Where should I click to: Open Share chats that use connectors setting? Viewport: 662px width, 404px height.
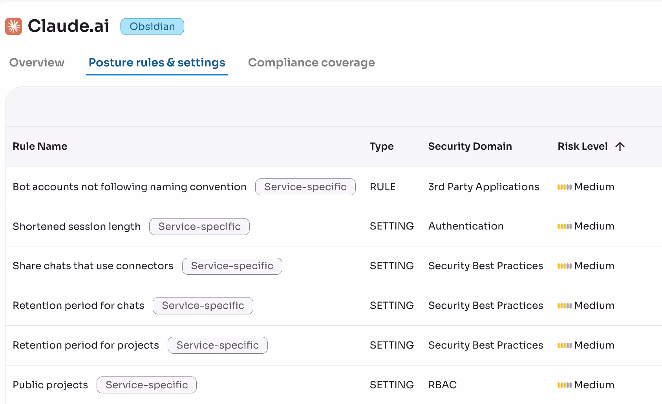93,266
